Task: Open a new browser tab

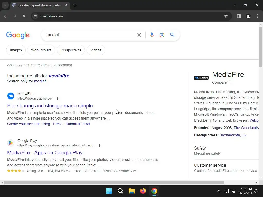Action: [x=75, y=5]
